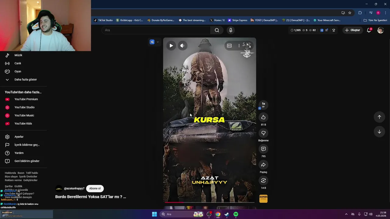Mute the Shorts video volume
390x219 pixels.
point(182,46)
